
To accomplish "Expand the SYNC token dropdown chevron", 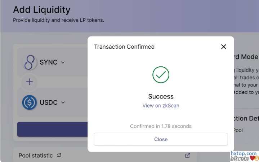I will (x=63, y=62).
